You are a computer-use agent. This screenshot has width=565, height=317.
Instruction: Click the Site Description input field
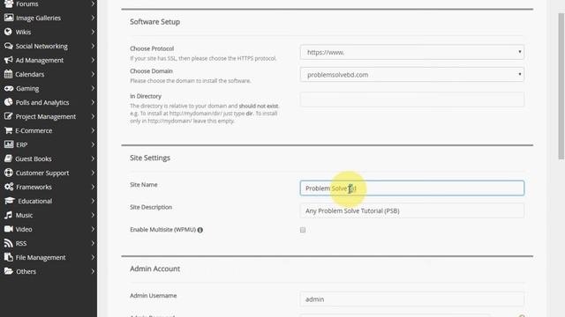(412, 210)
